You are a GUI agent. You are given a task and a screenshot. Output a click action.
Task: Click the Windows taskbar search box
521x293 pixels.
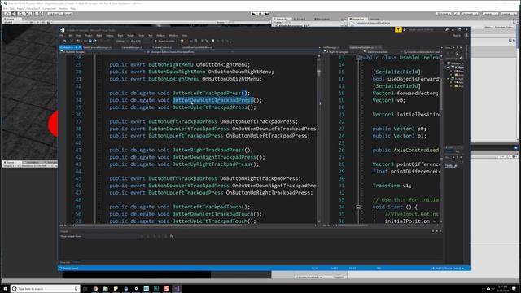coord(46,289)
